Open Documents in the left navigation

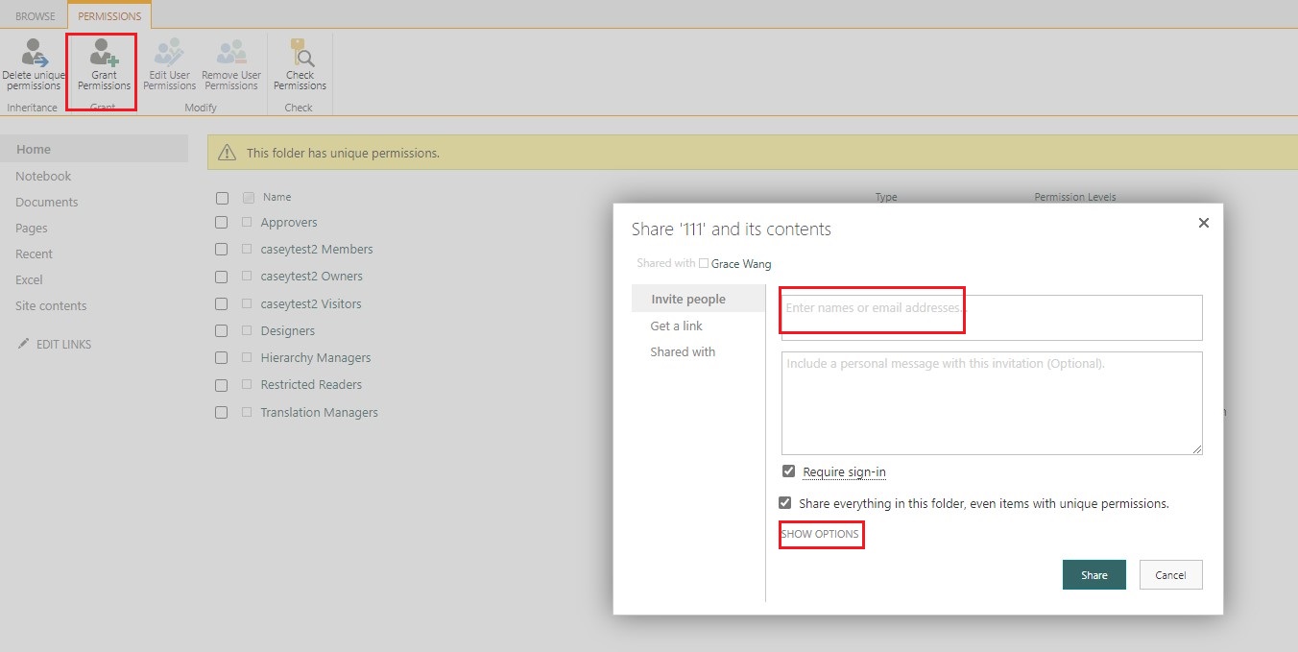click(x=47, y=202)
